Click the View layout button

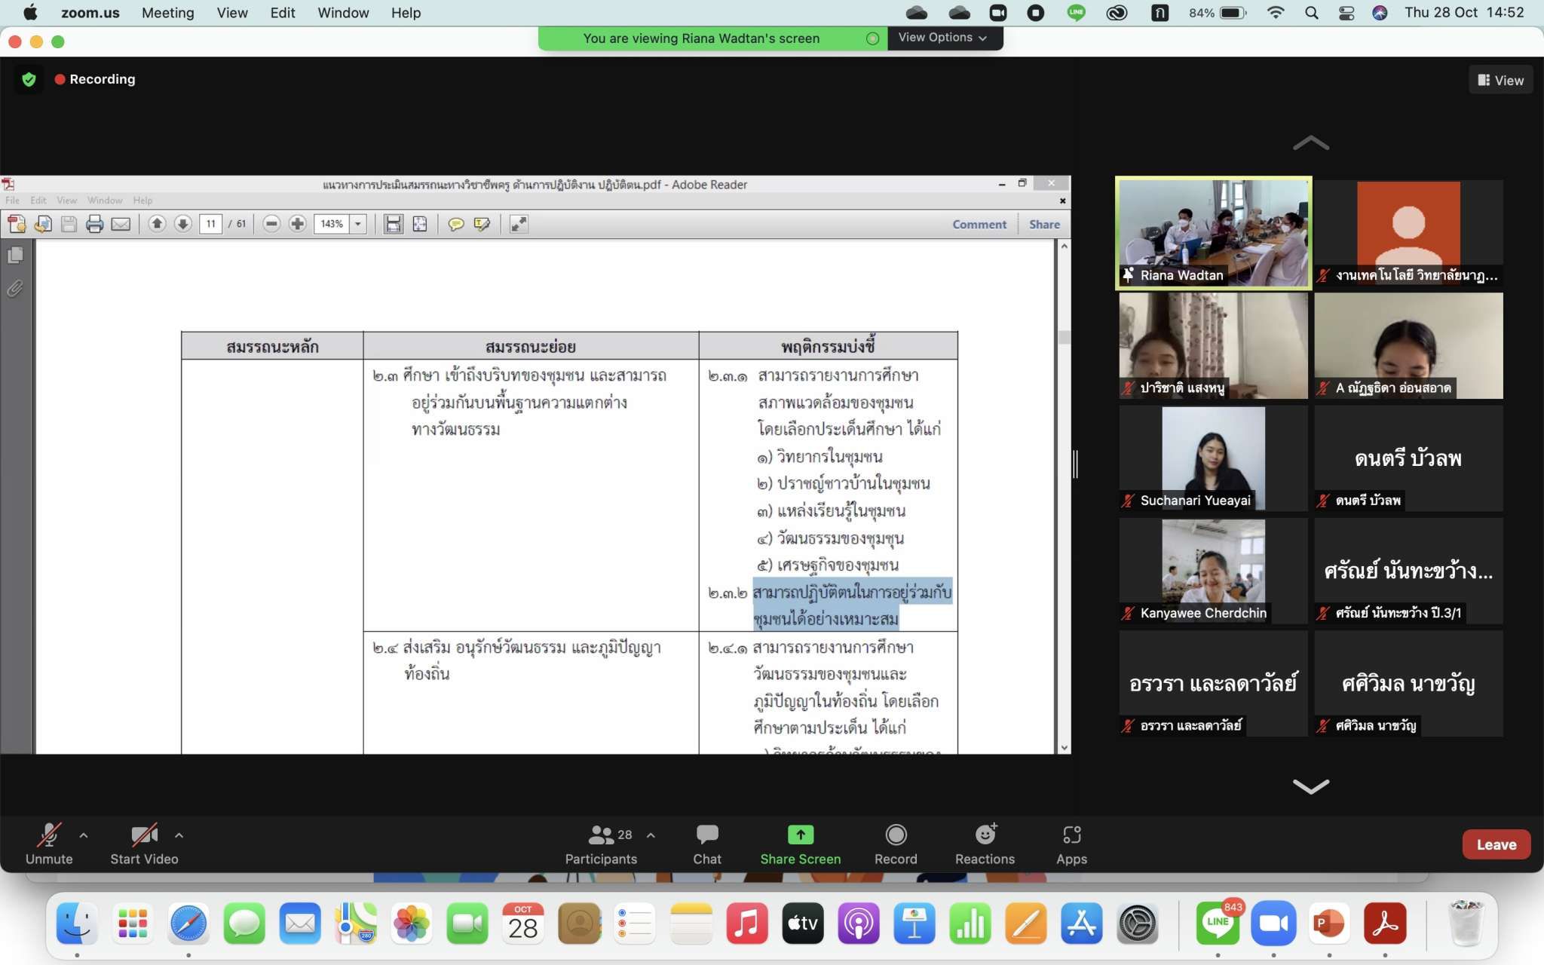(1500, 80)
